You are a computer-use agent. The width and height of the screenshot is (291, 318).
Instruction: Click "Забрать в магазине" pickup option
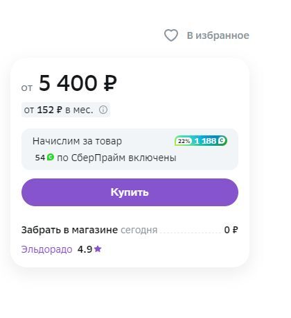69,230
